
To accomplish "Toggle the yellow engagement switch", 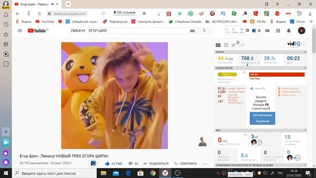I will [227, 75].
